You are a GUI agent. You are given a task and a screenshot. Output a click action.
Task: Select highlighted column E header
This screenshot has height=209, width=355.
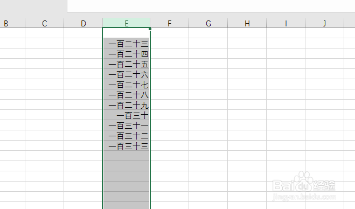(127, 23)
